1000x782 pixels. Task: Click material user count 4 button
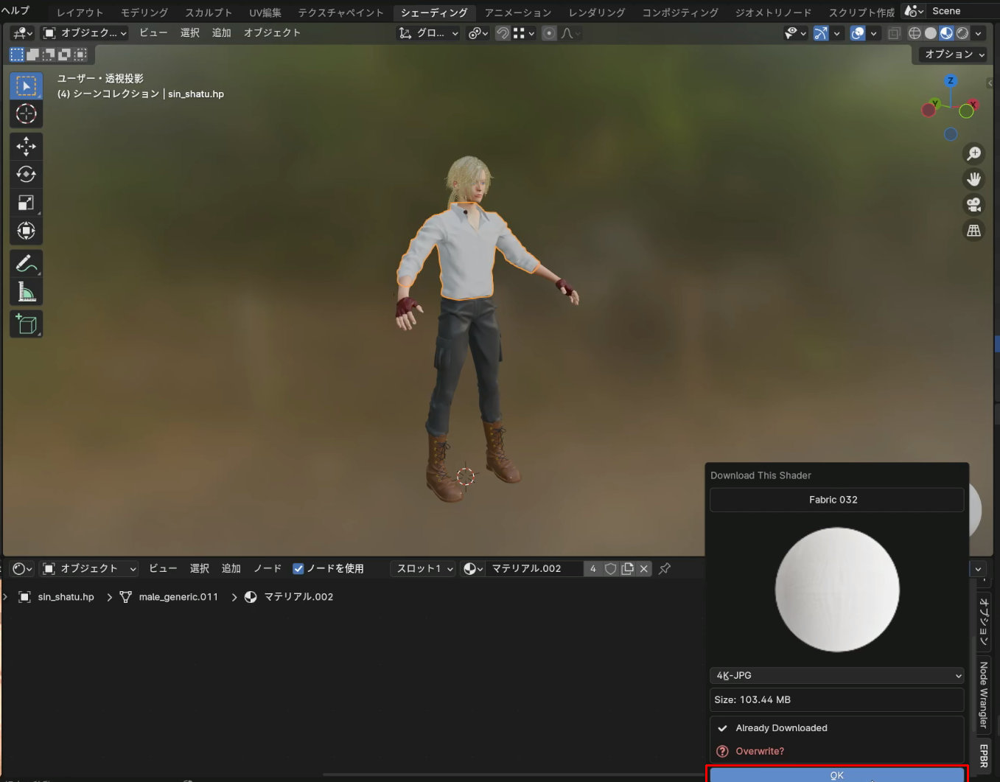[x=592, y=569]
